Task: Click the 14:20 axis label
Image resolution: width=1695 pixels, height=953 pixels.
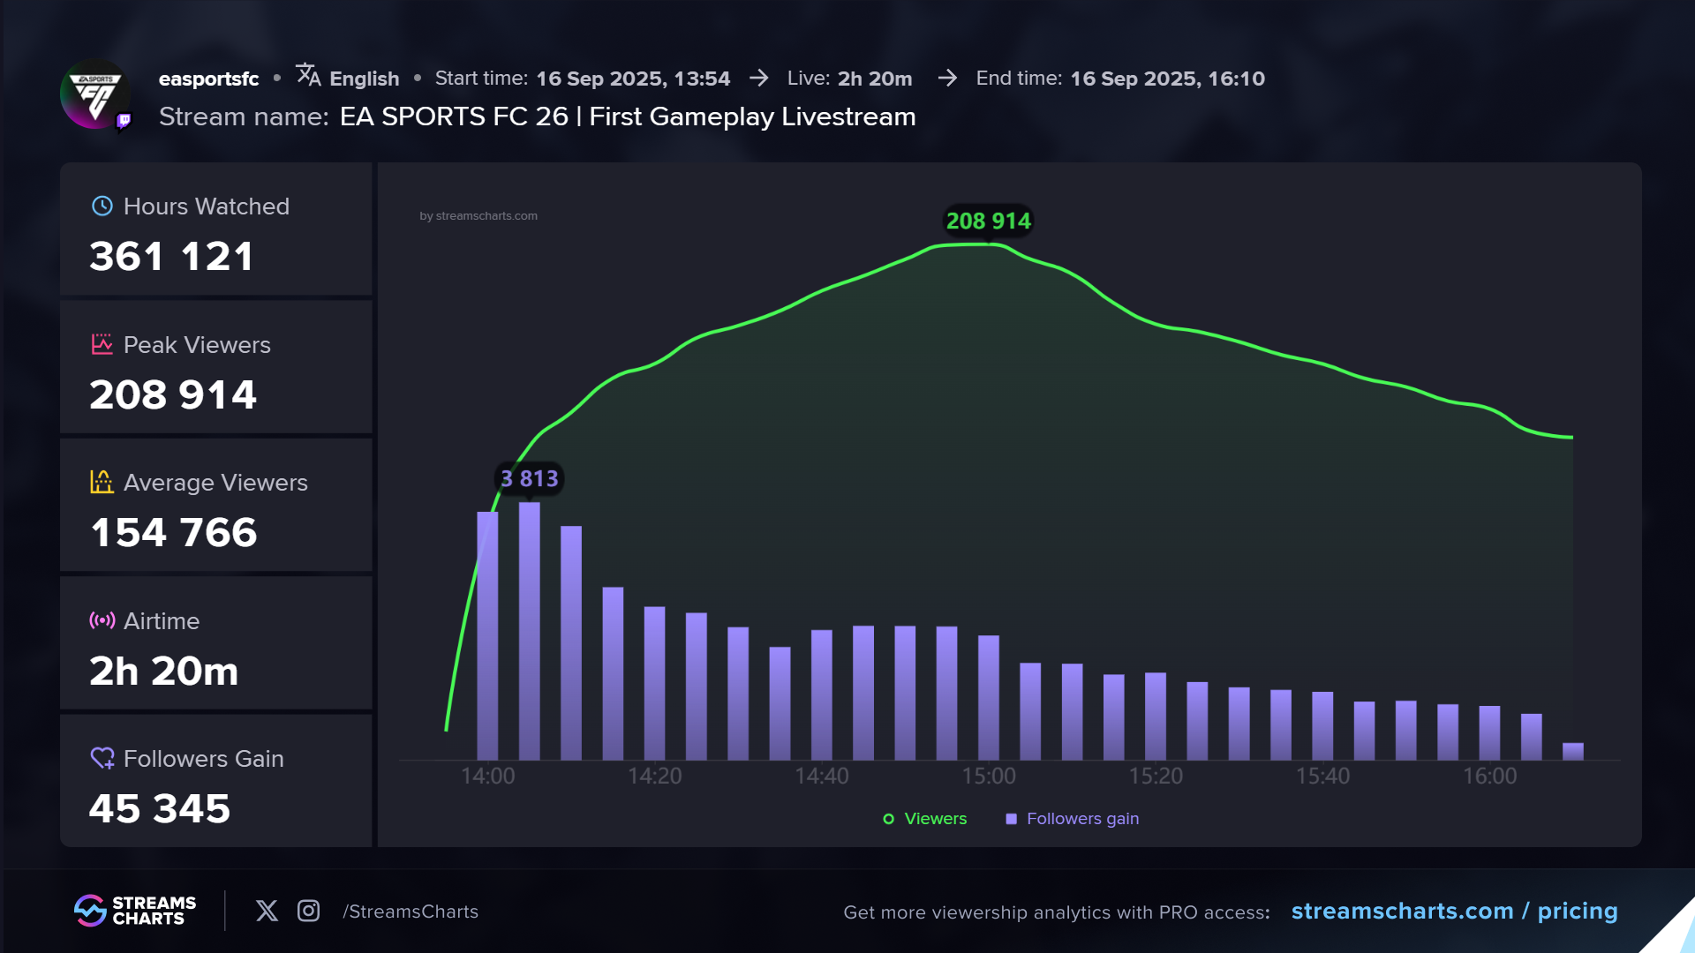Action: click(x=655, y=777)
